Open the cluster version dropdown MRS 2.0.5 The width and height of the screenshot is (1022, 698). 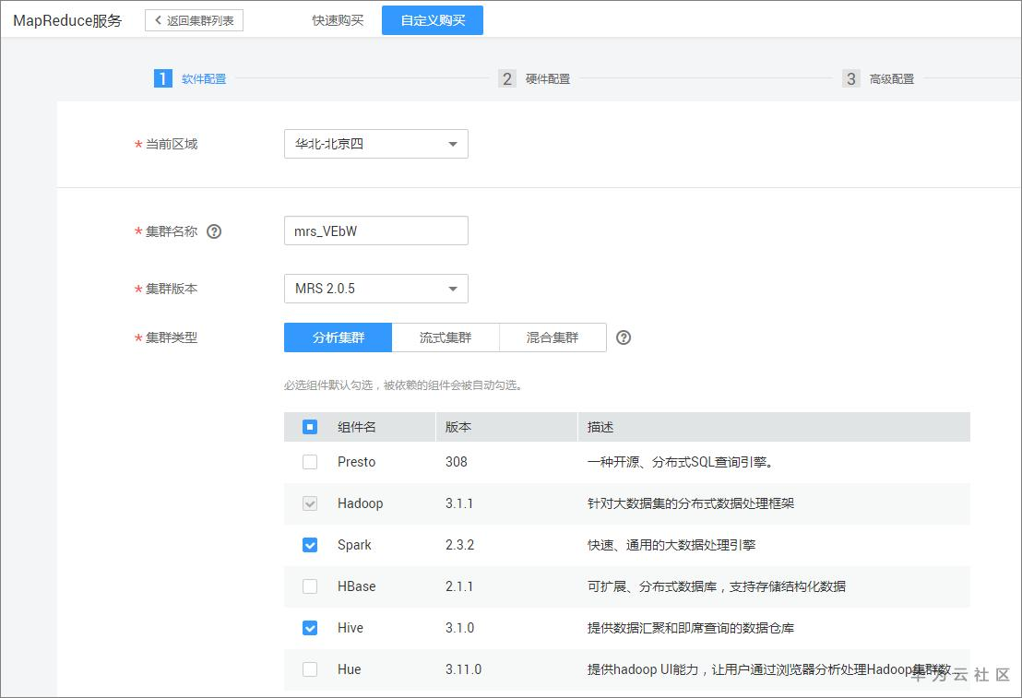pyautogui.click(x=375, y=289)
